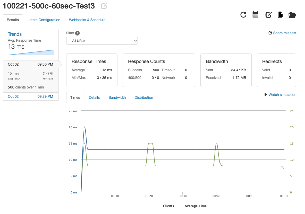This screenshot has width=305, height=214.
Task: Select the Bandwidth chart tab
Action: 117,97
